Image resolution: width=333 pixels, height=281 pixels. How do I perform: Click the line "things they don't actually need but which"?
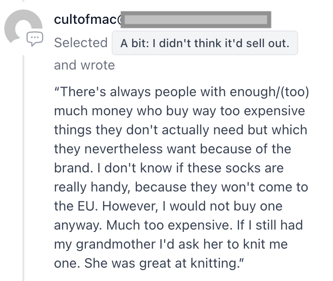click(180, 130)
